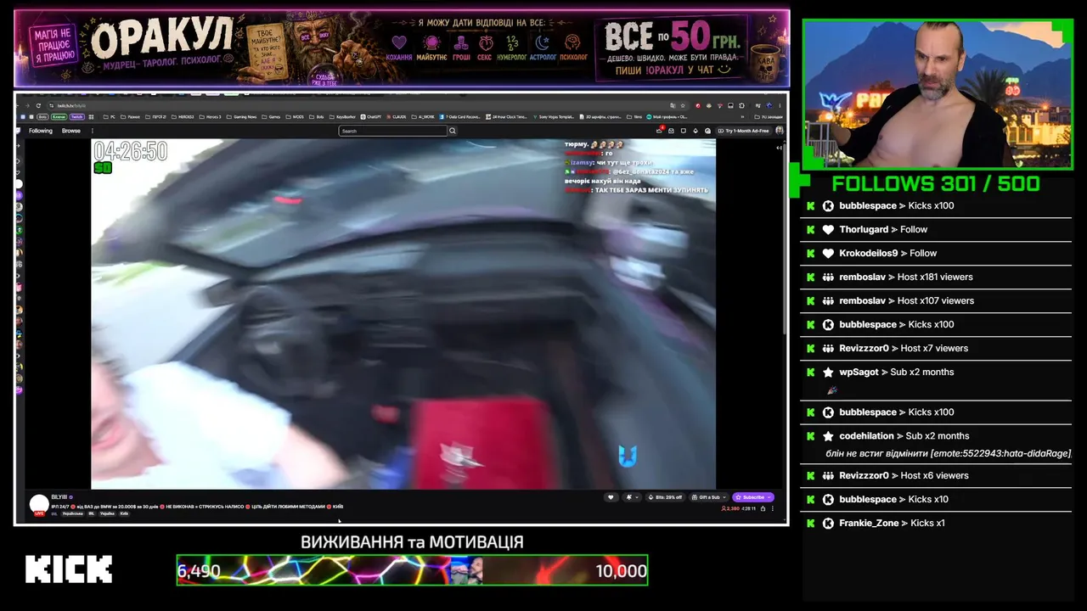Click the star icon beside wpSagot
The height and width of the screenshot is (611, 1087).
click(x=828, y=372)
